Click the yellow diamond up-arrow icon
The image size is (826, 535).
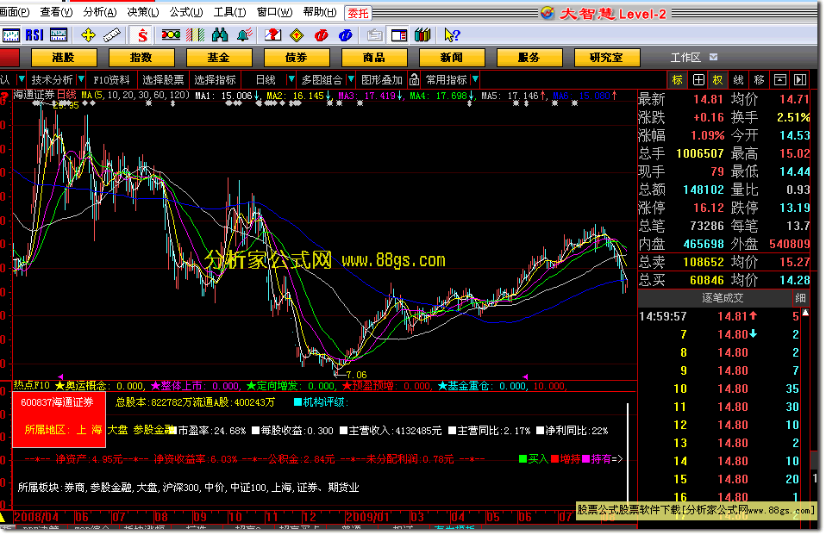click(297, 35)
